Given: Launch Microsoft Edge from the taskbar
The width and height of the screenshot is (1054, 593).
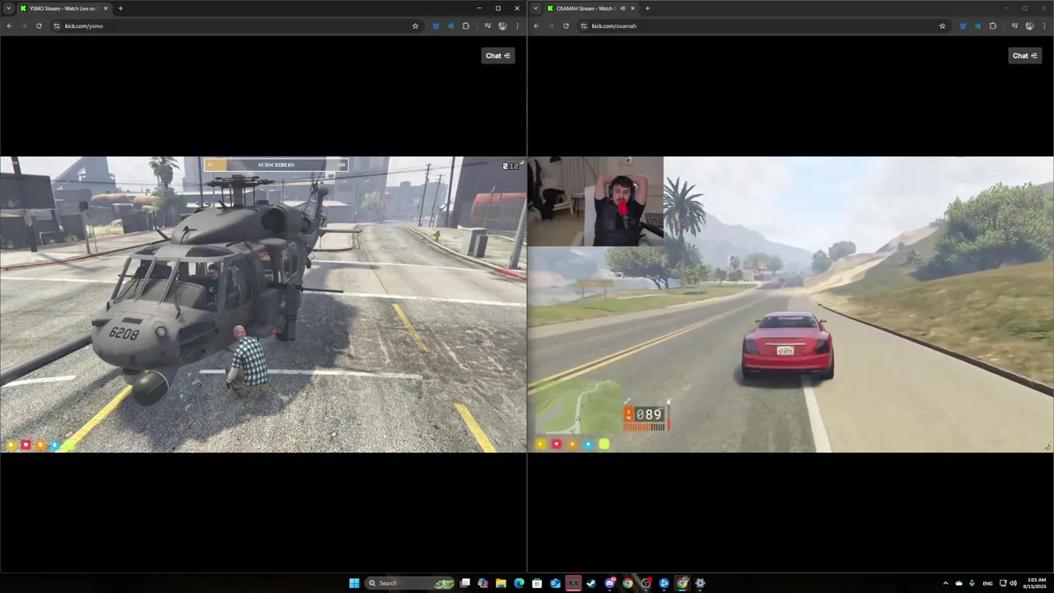Looking at the screenshot, I should pyautogui.click(x=519, y=583).
